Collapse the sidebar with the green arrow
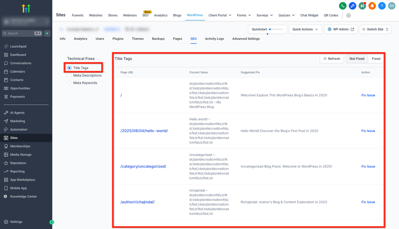 click(x=52, y=222)
